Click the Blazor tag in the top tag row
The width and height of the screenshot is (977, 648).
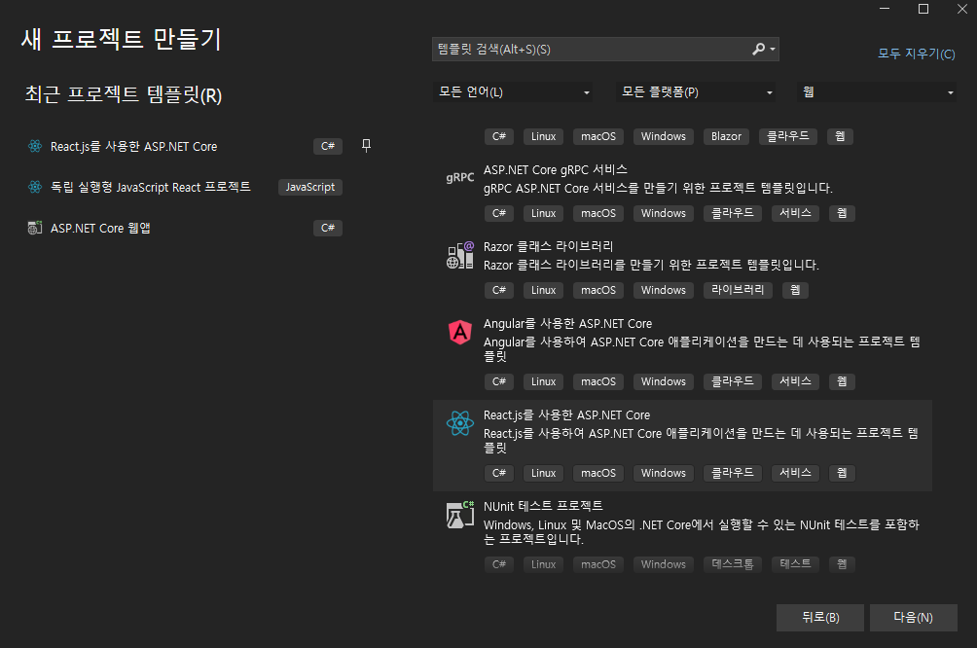[x=726, y=136]
